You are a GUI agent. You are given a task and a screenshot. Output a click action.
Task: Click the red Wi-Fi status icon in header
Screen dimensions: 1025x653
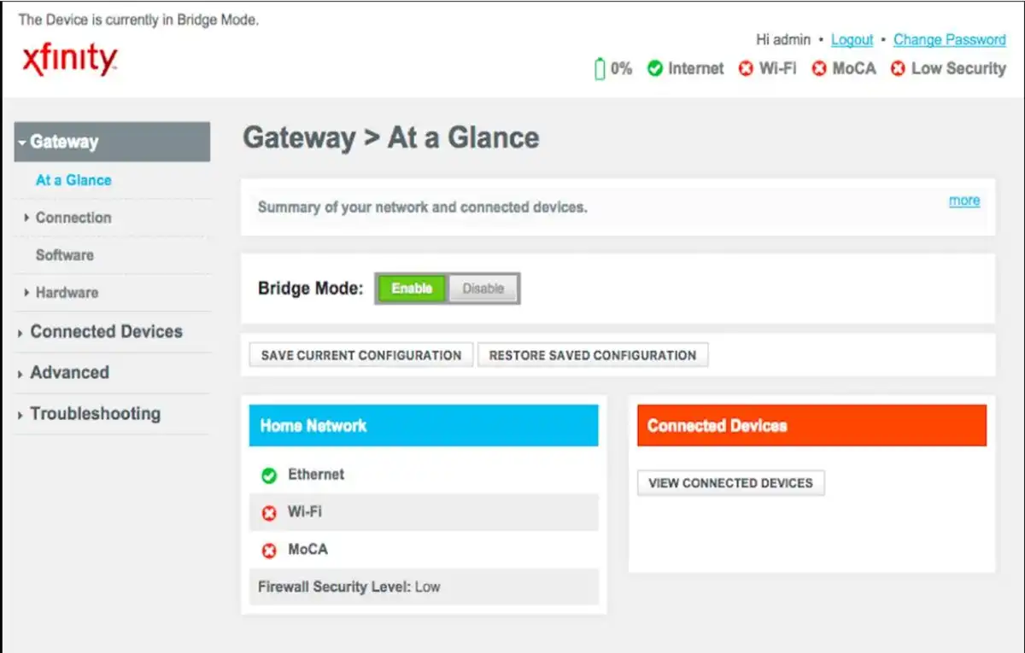click(x=746, y=68)
